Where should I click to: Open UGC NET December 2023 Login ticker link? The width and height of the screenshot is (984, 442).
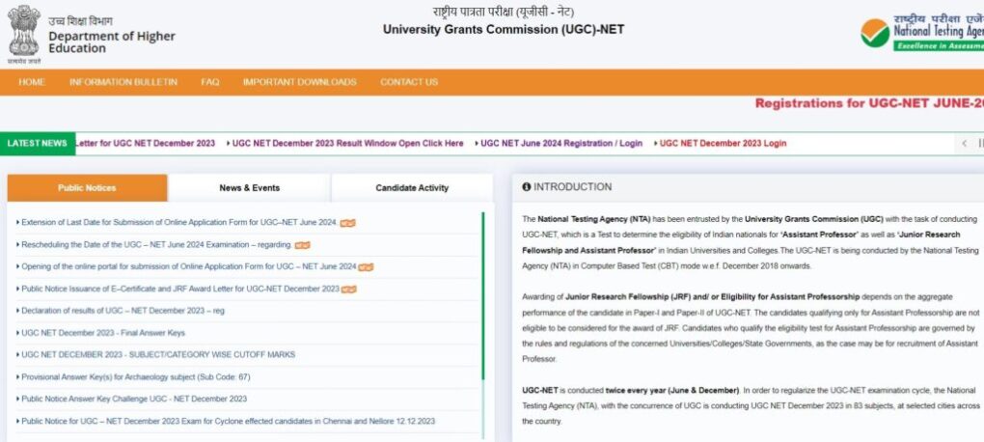tap(721, 143)
